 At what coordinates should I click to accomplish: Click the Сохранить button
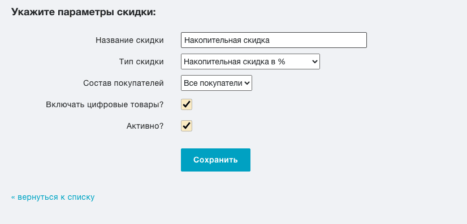tap(215, 160)
